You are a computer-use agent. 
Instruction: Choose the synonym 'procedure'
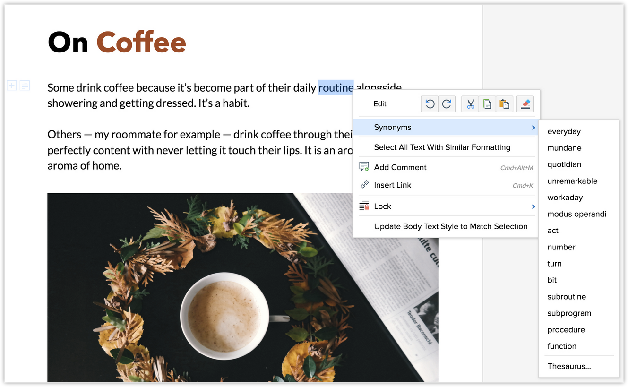click(566, 330)
